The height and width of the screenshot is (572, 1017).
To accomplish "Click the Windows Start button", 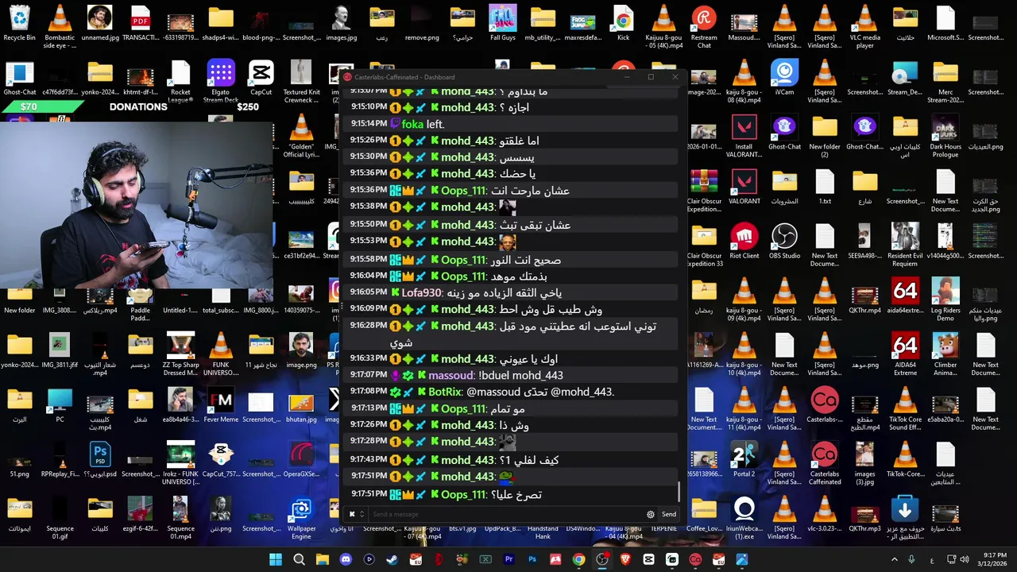I will pos(276,560).
